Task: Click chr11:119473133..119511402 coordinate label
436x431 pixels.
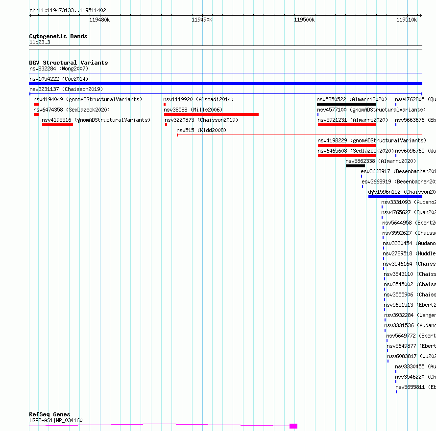Action: [68, 11]
